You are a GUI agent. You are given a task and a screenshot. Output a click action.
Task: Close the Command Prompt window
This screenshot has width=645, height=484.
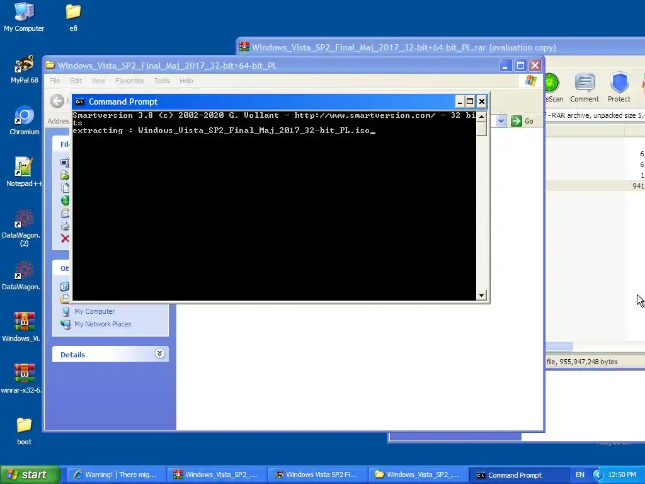(x=482, y=101)
